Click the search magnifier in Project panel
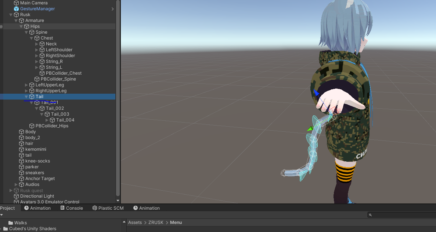Screen dimensions: 436x232 coord(370,215)
